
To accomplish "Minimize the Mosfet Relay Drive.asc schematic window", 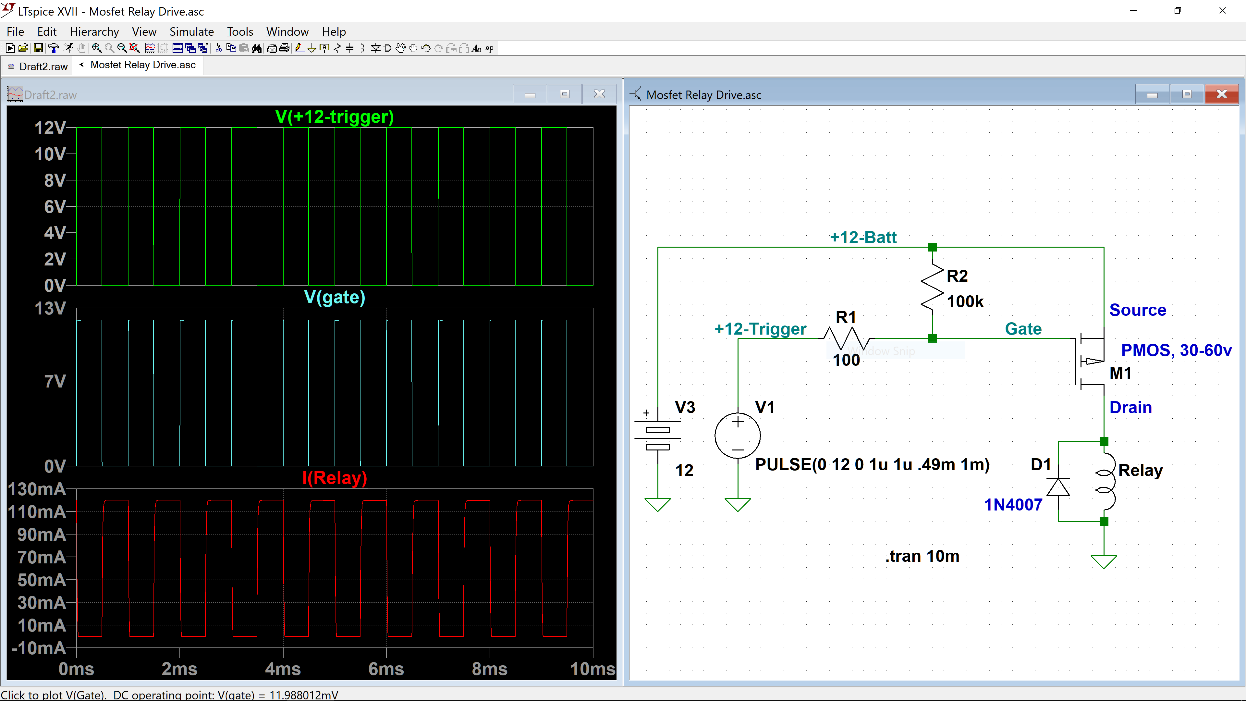I will click(1152, 94).
